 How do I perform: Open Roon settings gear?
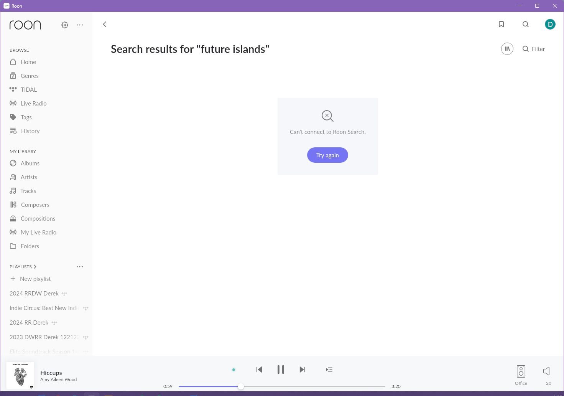[65, 25]
